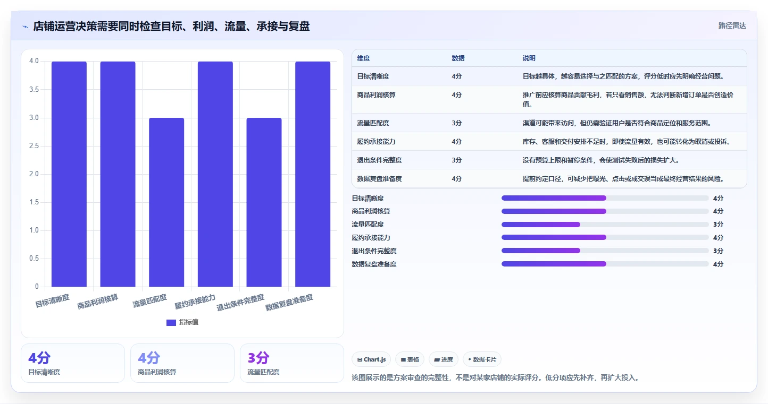Click the 履约承接能力 axis label under chart
This screenshot has height=404, width=768.
[x=195, y=302]
